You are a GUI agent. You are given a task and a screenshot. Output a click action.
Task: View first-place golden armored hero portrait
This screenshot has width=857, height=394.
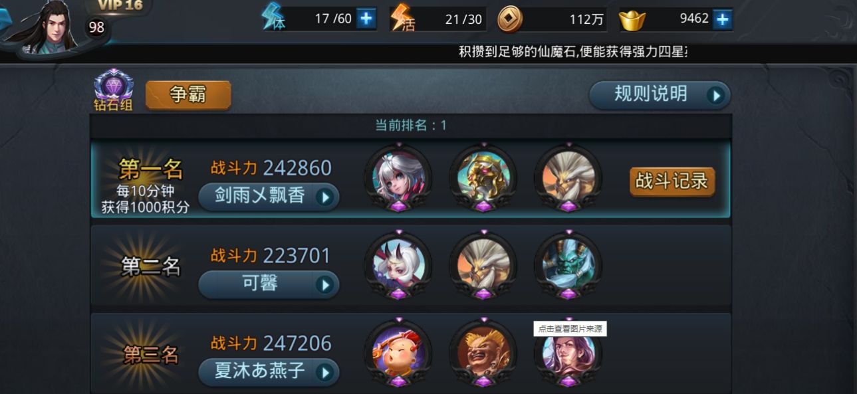(x=483, y=177)
